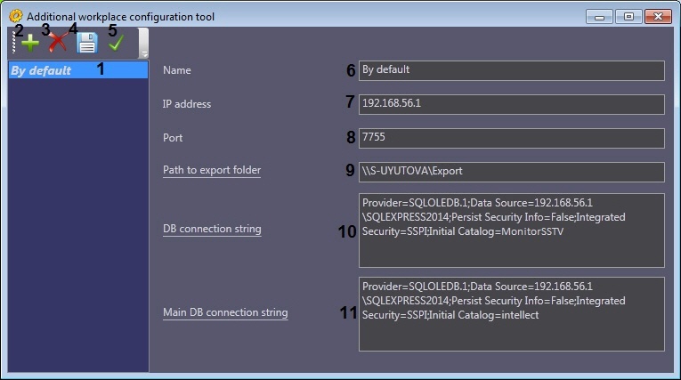Click the red X delete icon
Screen dimensions: 681x380
tap(58, 43)
